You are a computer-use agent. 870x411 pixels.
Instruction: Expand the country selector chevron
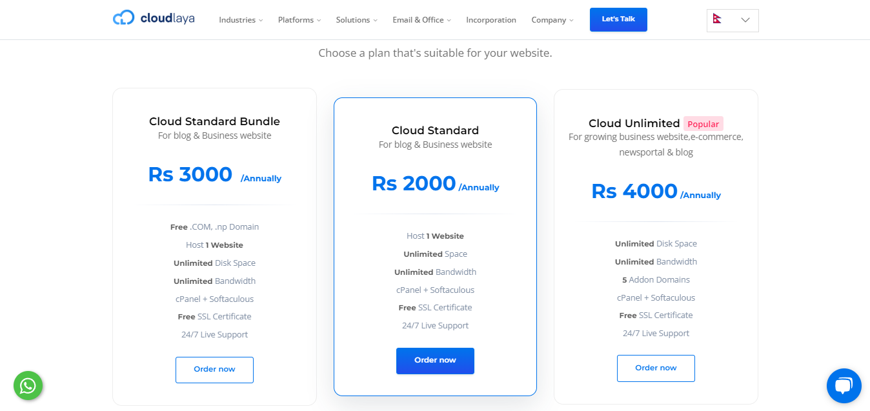(746, 20)
